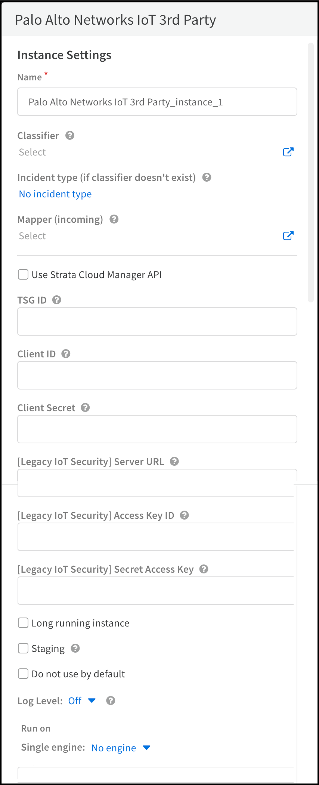The width and height of the screenshot is (319, 785).
Task: Click the TSG ID text field
Action: (x=157, y=321)
